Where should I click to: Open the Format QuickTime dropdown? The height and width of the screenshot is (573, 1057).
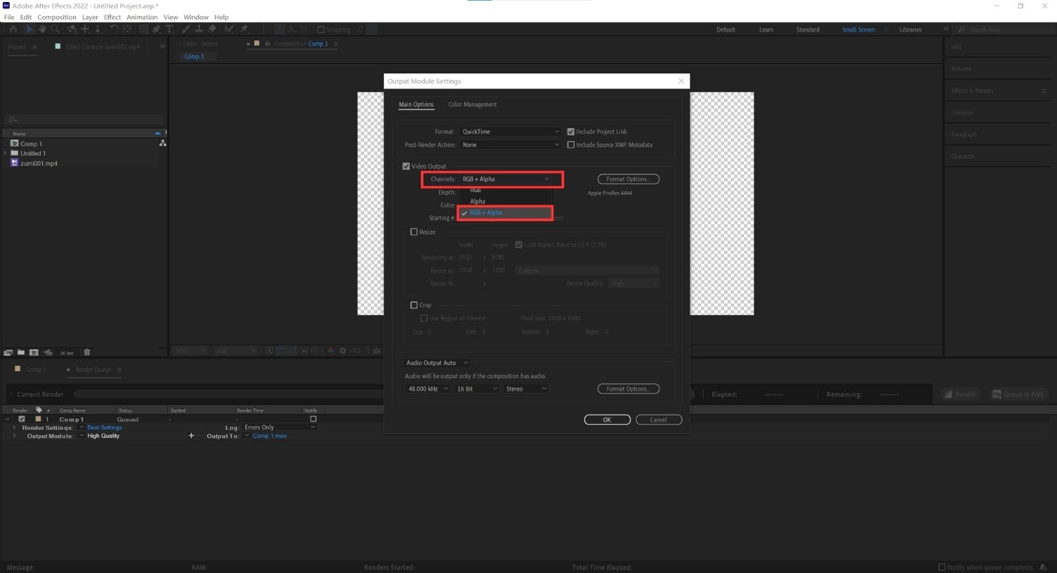tap(510, 131)
